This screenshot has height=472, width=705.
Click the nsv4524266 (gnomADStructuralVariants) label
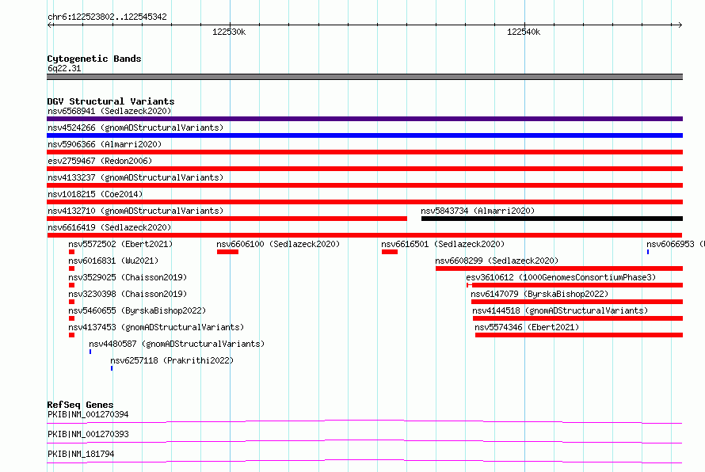click(135, 128)
